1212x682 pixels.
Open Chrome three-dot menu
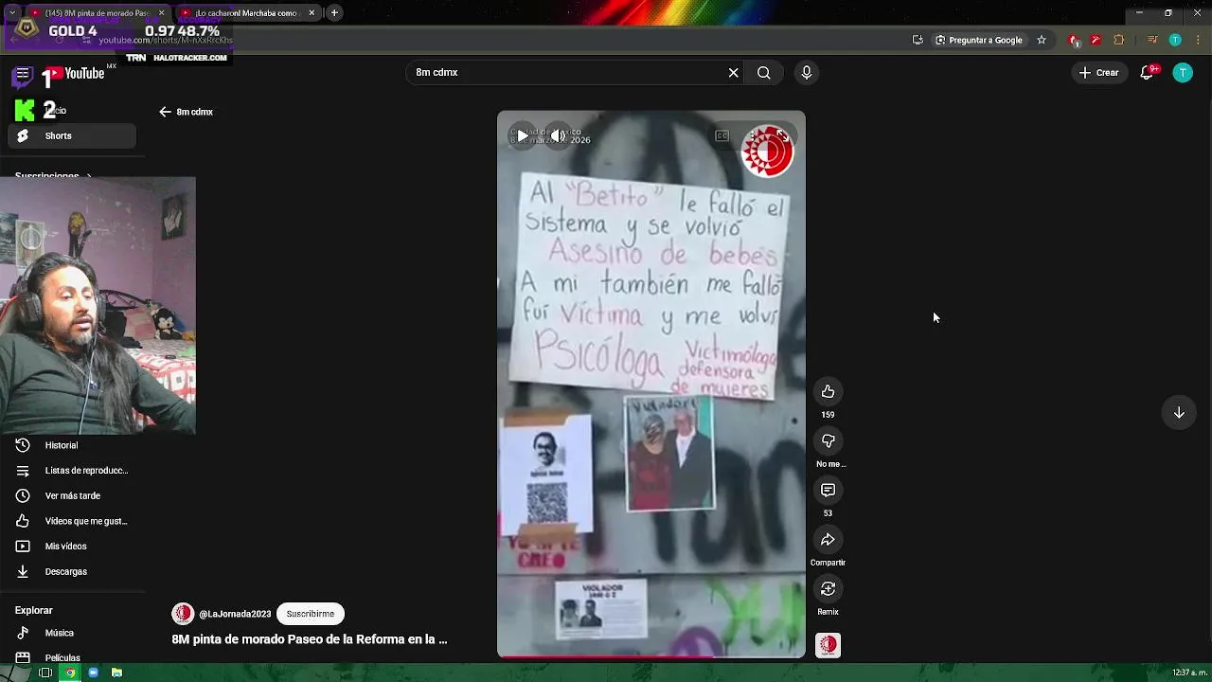coord(1198,40)
